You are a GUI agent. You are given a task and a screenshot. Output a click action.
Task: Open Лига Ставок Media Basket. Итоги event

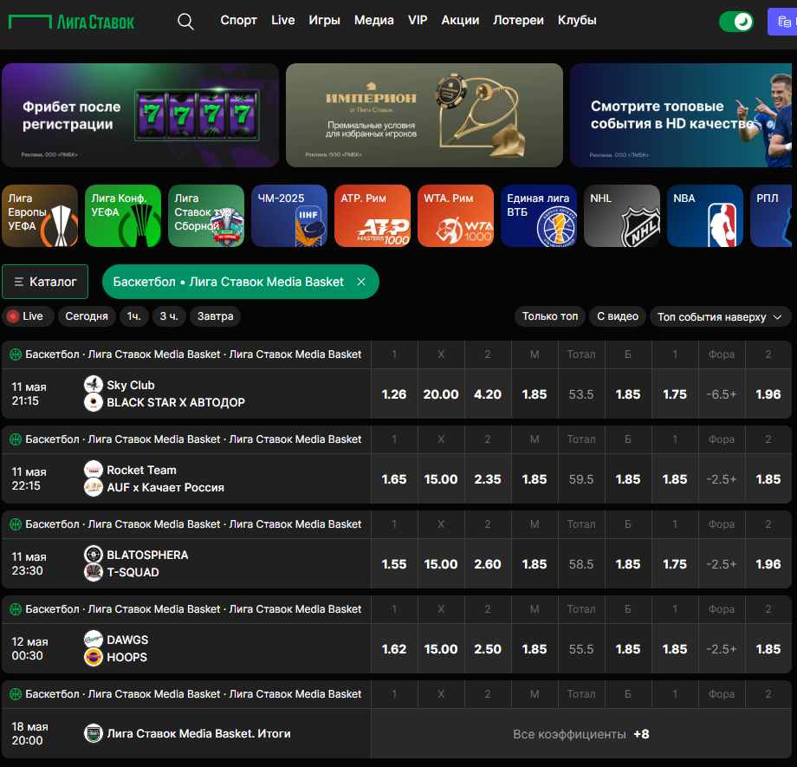tap(186, 733)
